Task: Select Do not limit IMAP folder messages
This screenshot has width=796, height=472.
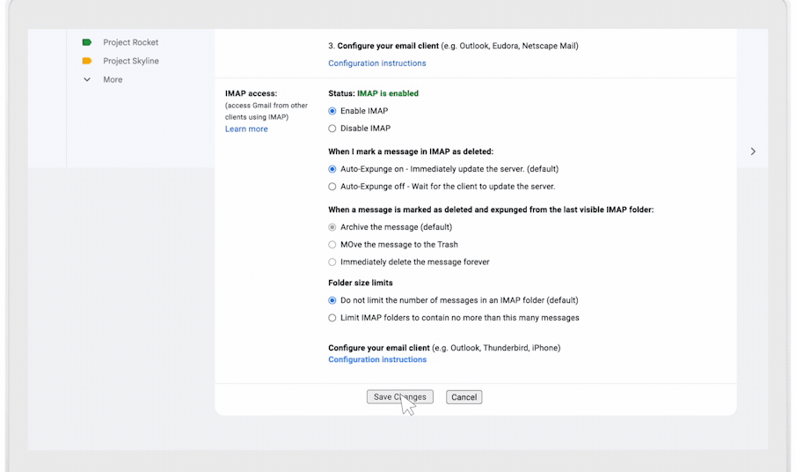Action: coord(332,300)
